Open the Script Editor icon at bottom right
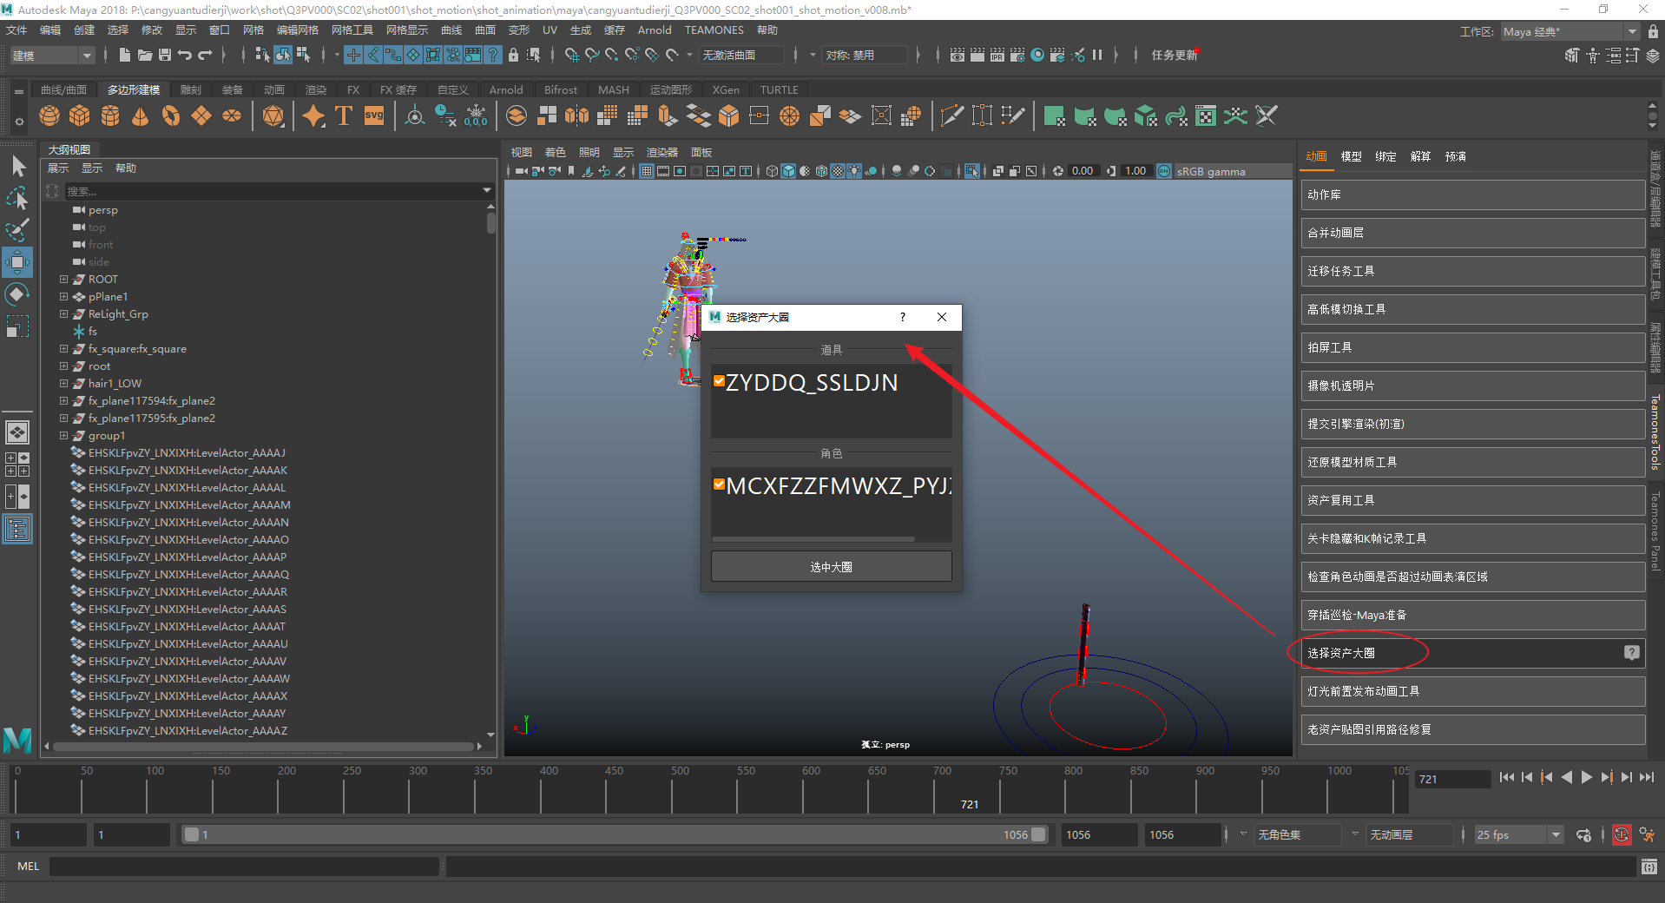Image resolution: width=1665 pixels, height=903 pixels. click(1649, 867)
